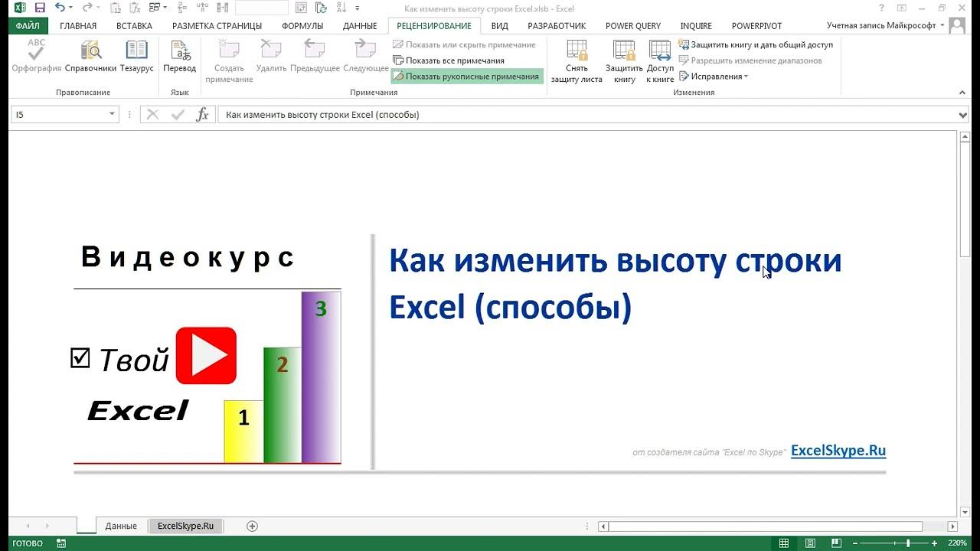Click the ExcelSkype.Ru hyperlink
The height and width of the screenshot is (551, 980).
click(x=838, y=451)
